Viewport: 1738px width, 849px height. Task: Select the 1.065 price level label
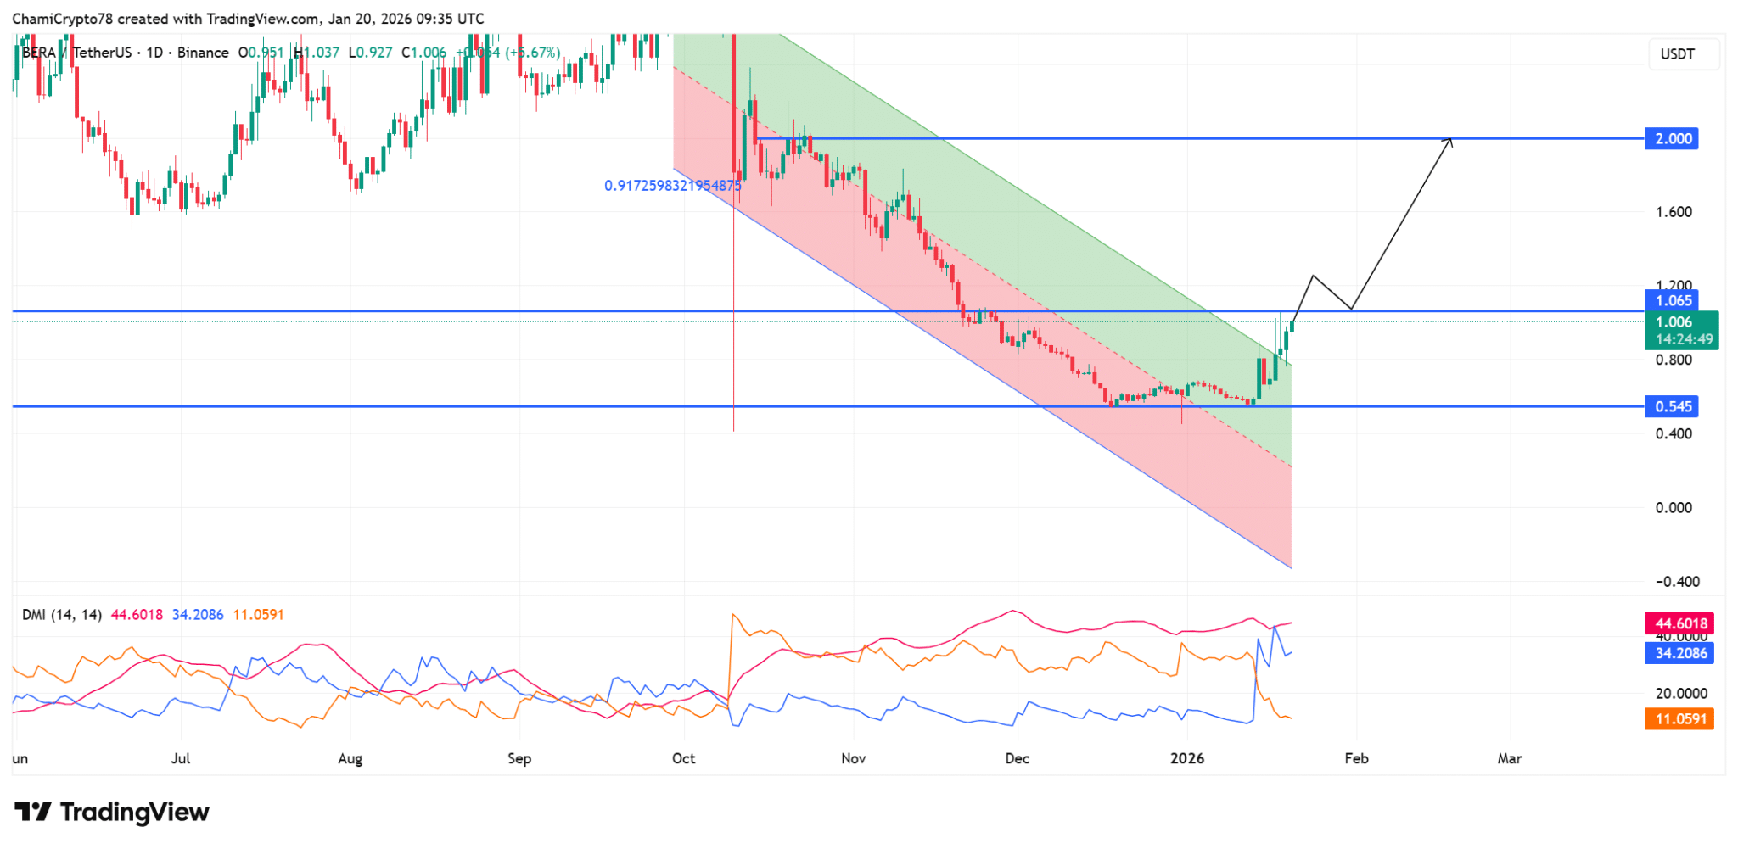[x=1673, y=300]
